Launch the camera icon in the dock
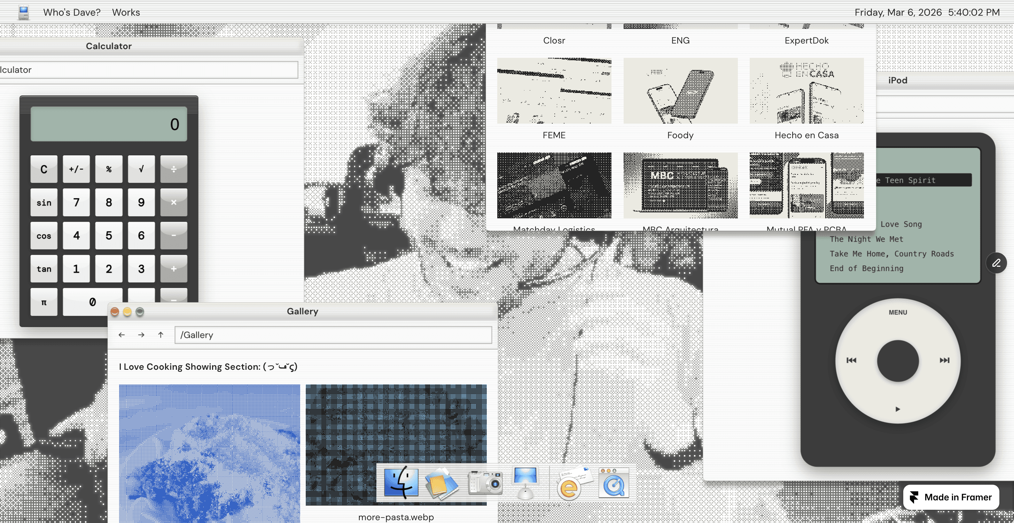Viewport: 1014px width, 523px height. point(485,483)
